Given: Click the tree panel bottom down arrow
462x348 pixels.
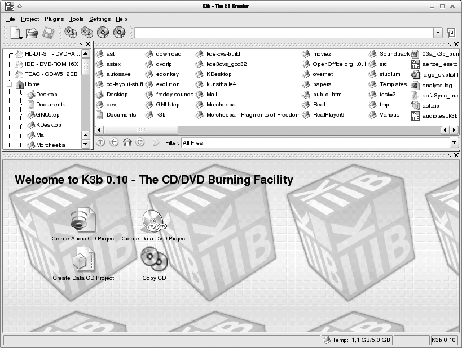Looking at the screenshot, I should click(x=85, y=144).
